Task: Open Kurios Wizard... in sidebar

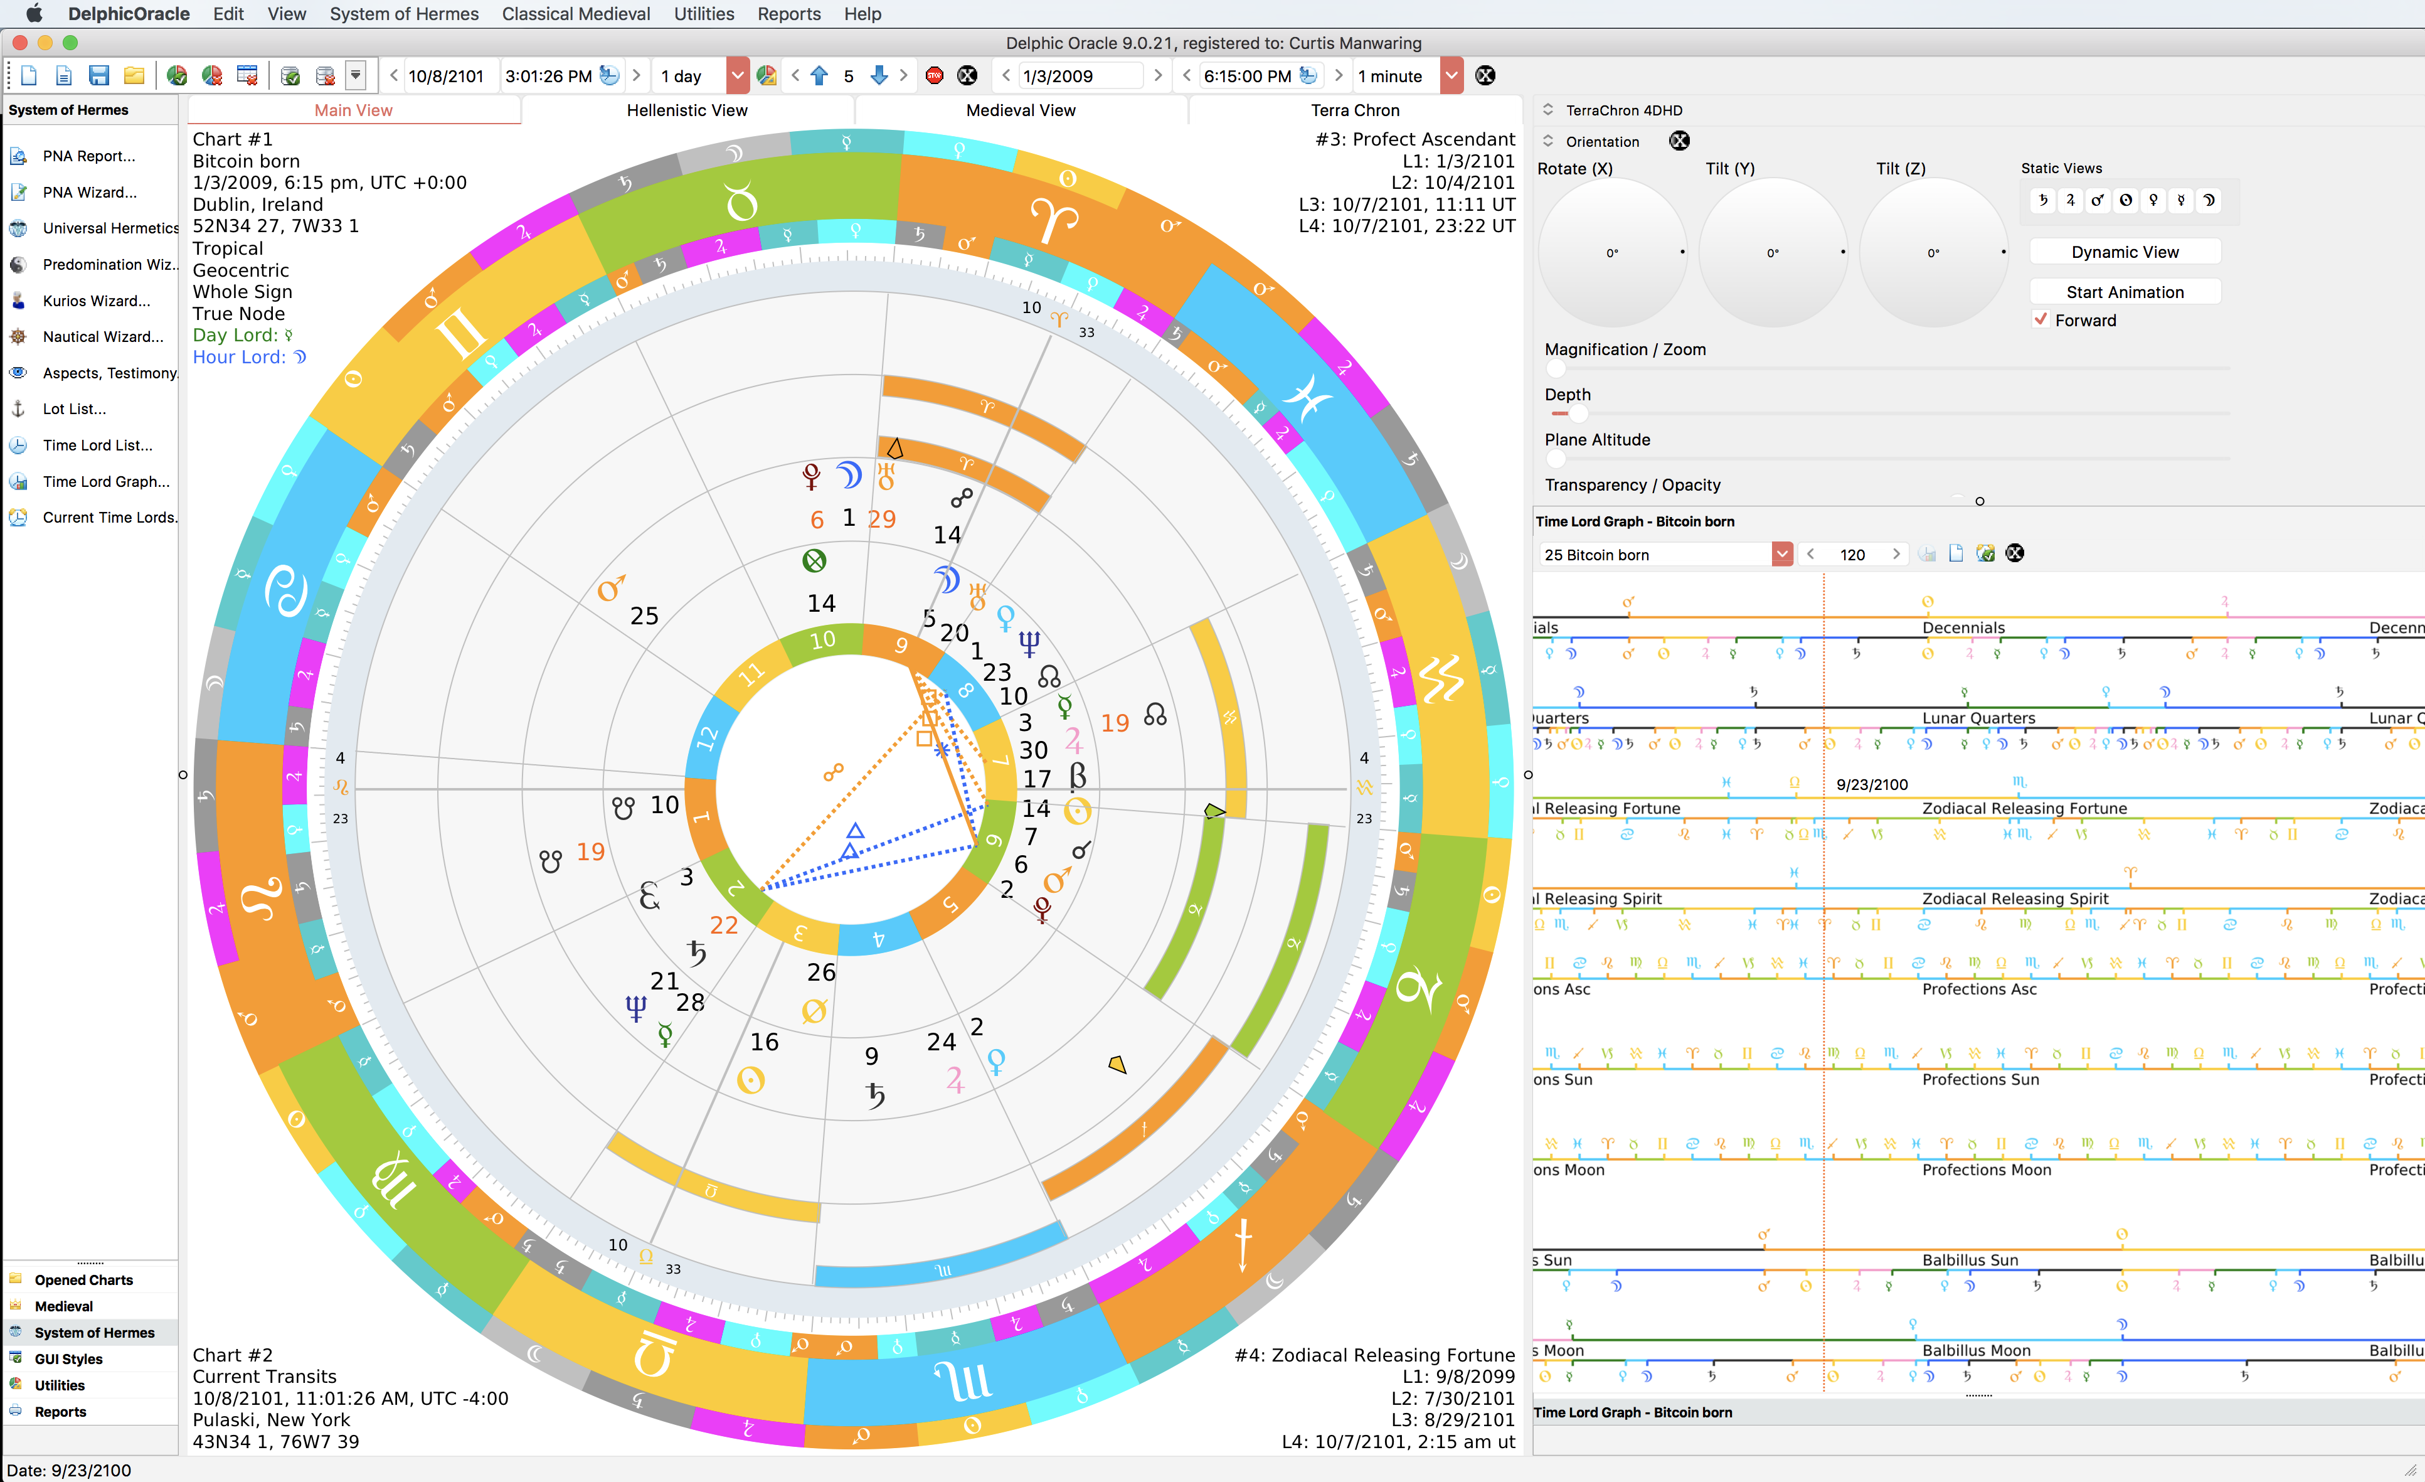Action: [97, 301]
